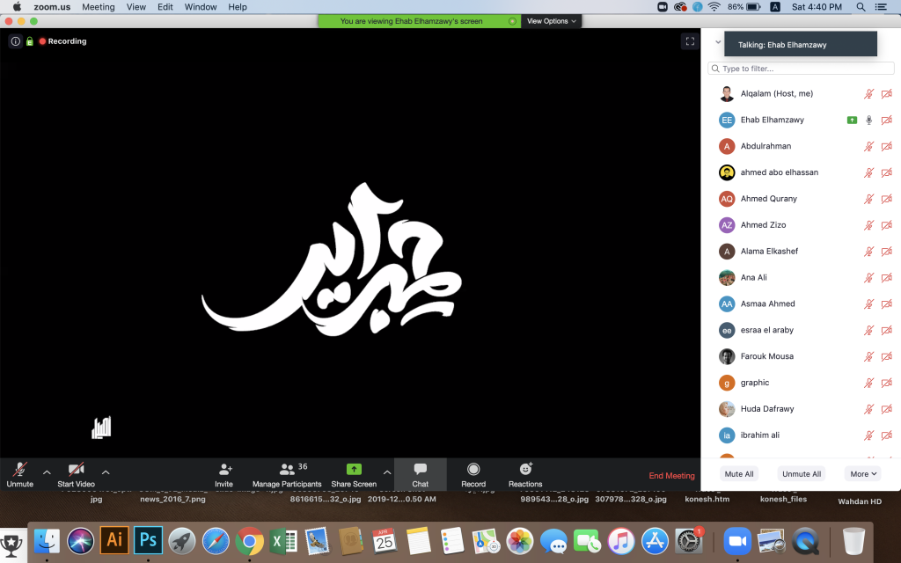Open Reactions emoji menu
This screenshot has width=901, height=563.
click(525, 474)
